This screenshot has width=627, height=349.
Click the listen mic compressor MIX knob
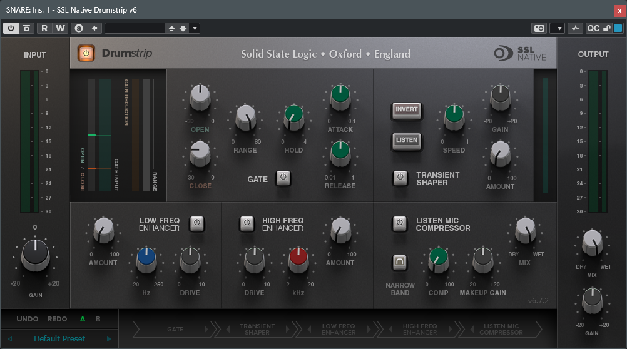click(x=526, y=230)
